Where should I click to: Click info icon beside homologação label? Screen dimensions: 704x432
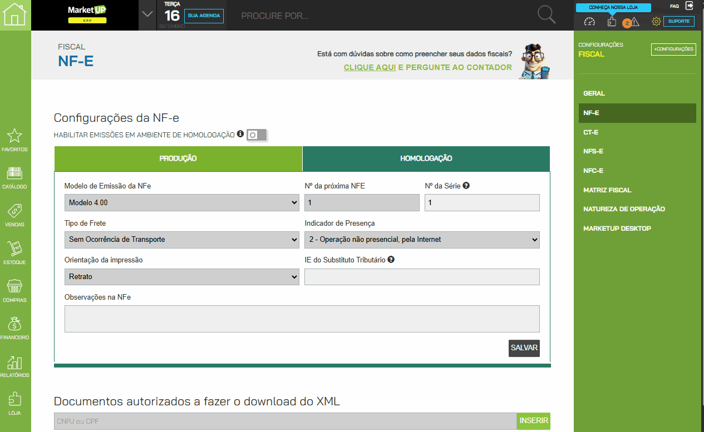coord(240,134)
